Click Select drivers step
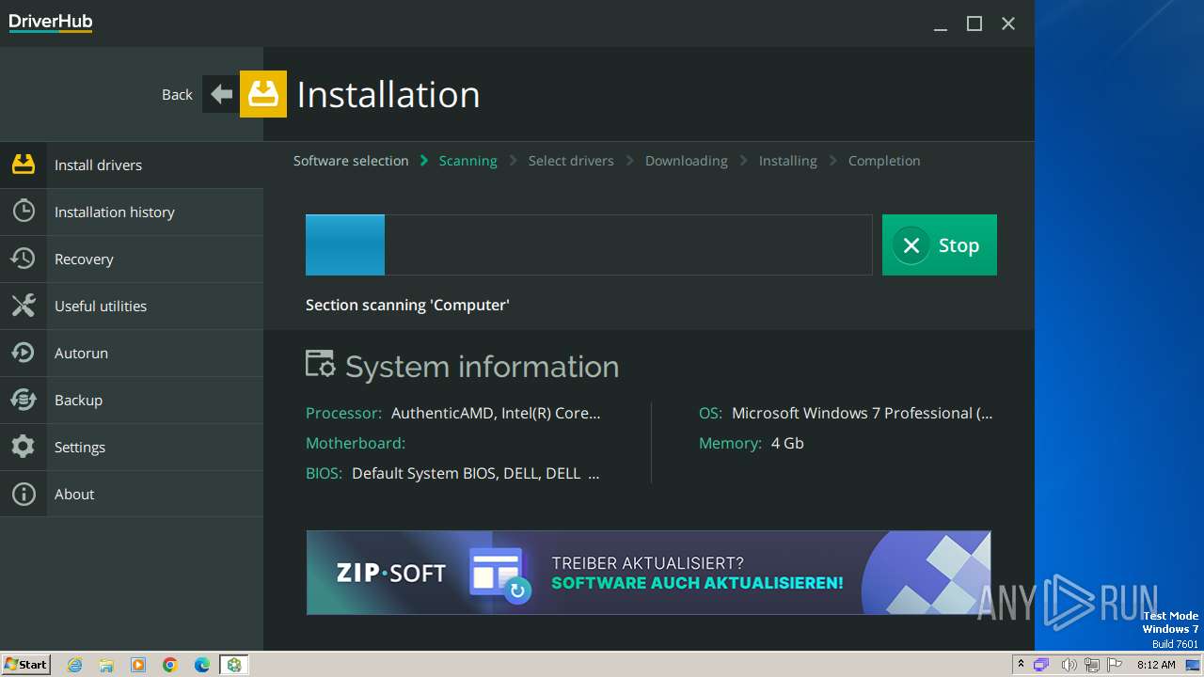The width and height of the screenshot is (1204, 677). (x=571, y=161)
